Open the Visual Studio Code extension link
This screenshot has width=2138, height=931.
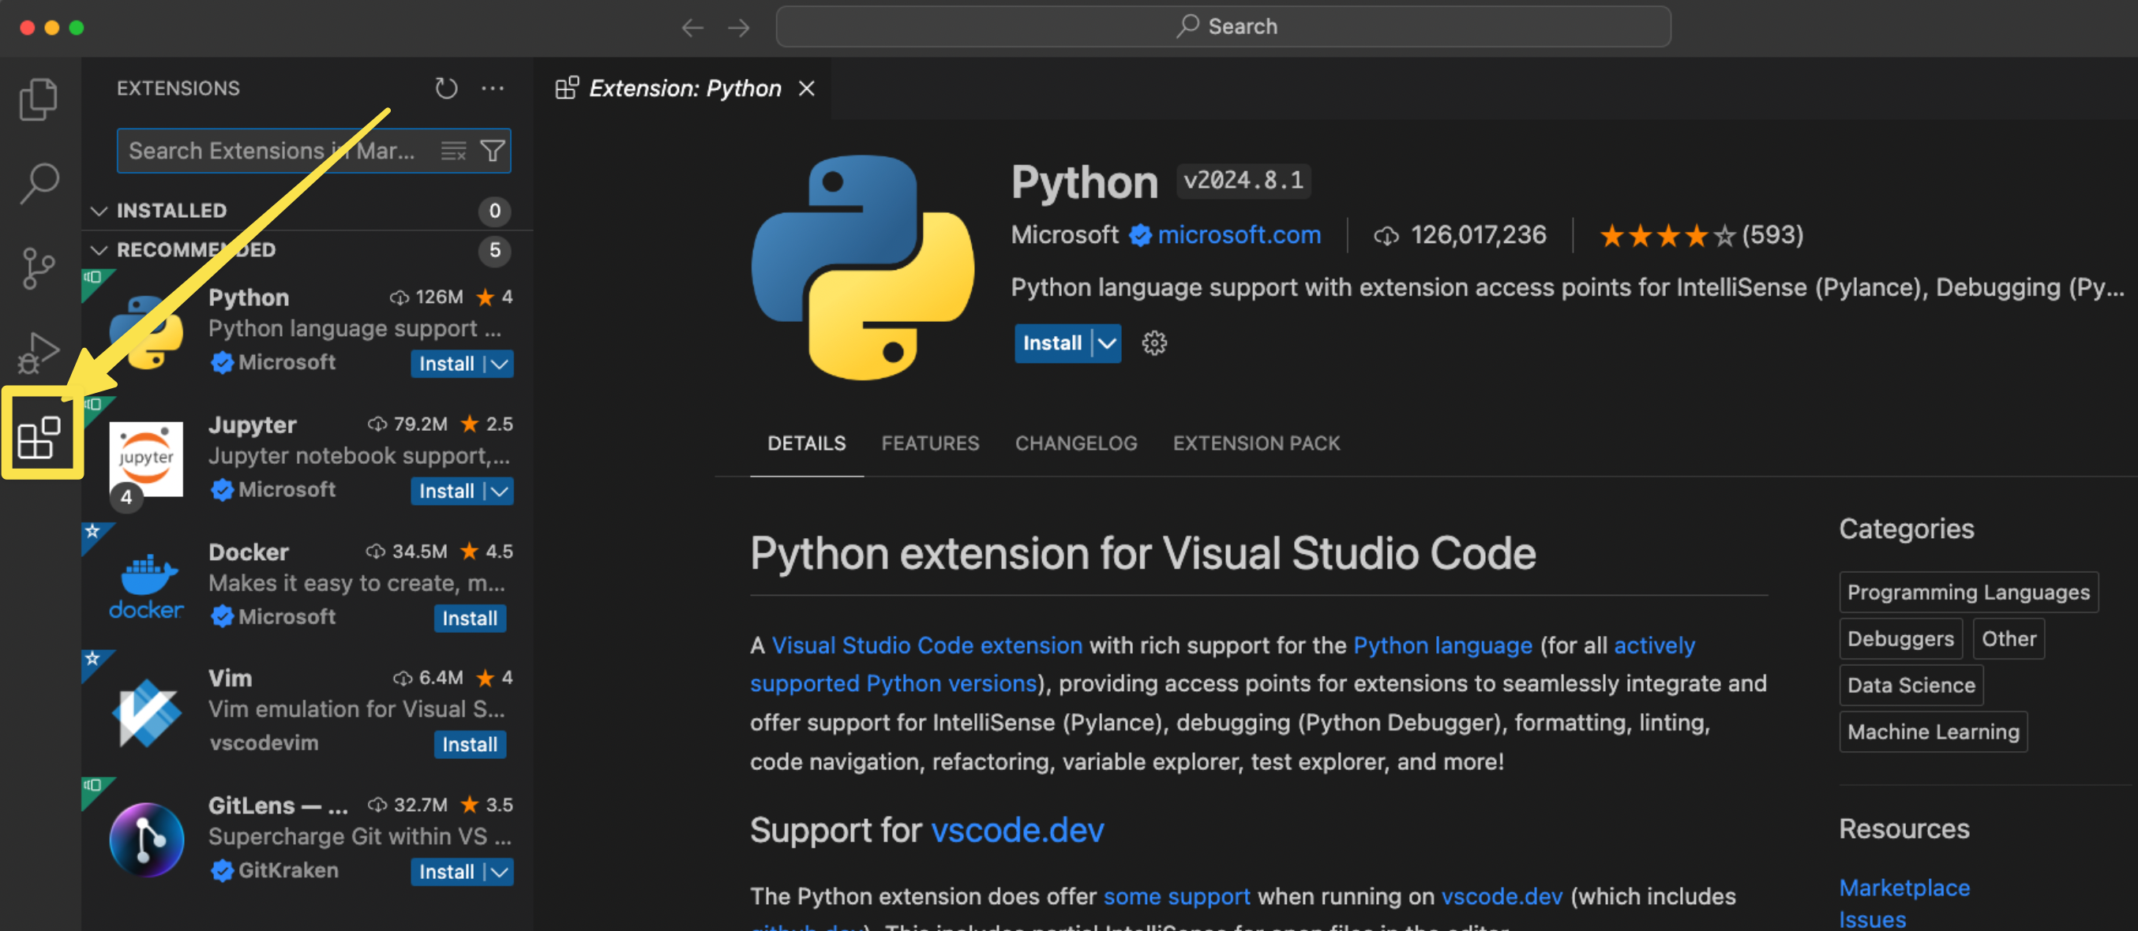(926, 645)
